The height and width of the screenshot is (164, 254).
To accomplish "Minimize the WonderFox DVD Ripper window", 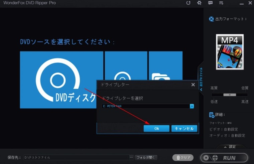I will (x=242, y=4).
